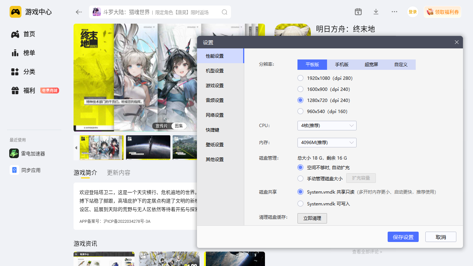This screenshot has height=266, width=473.
Task: Expand the CPU cores dropdown
Action: click(x=327, y=126)
